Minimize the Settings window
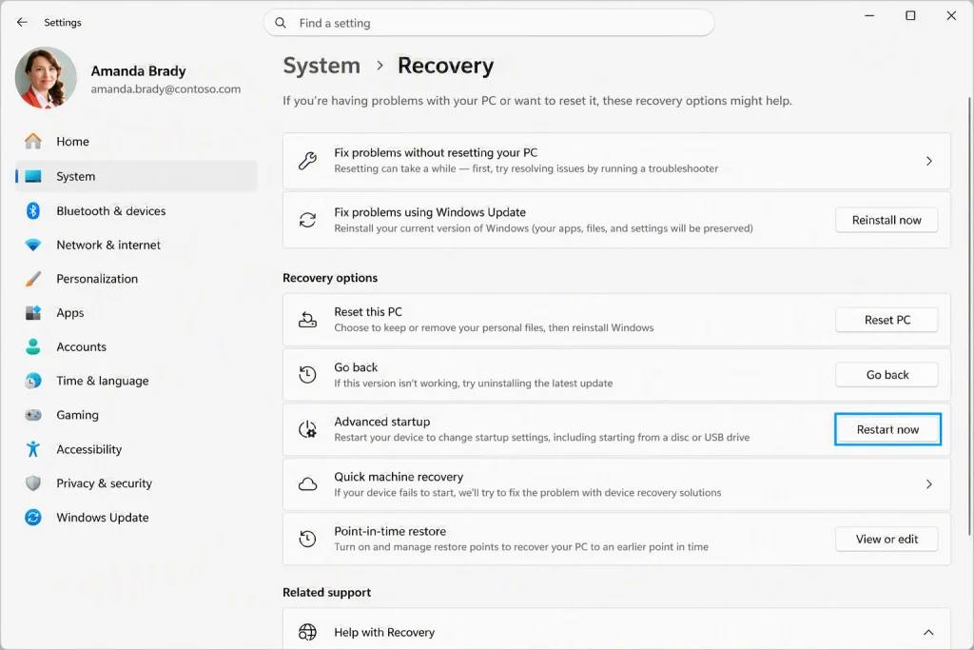 [x=869, y=15]
